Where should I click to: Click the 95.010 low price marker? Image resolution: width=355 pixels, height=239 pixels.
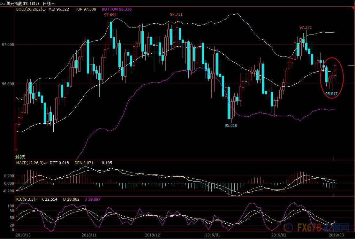(x=230, y=126)
